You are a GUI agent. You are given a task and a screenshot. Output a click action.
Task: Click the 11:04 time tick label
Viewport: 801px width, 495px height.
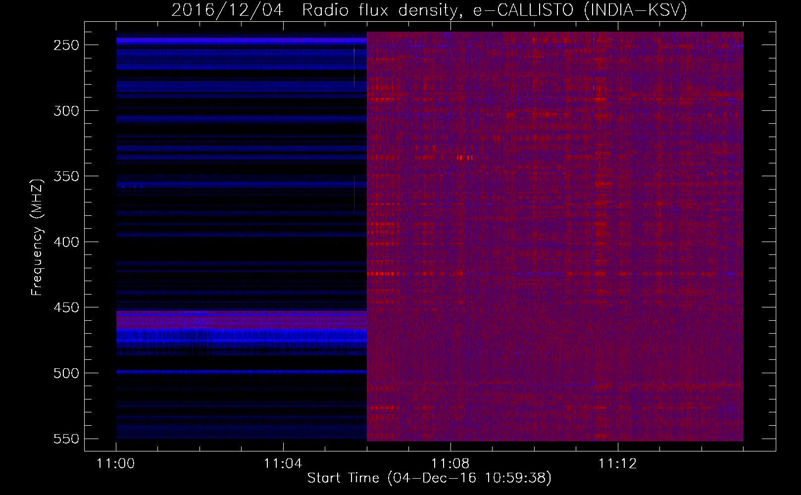click(x=283, y=463)
